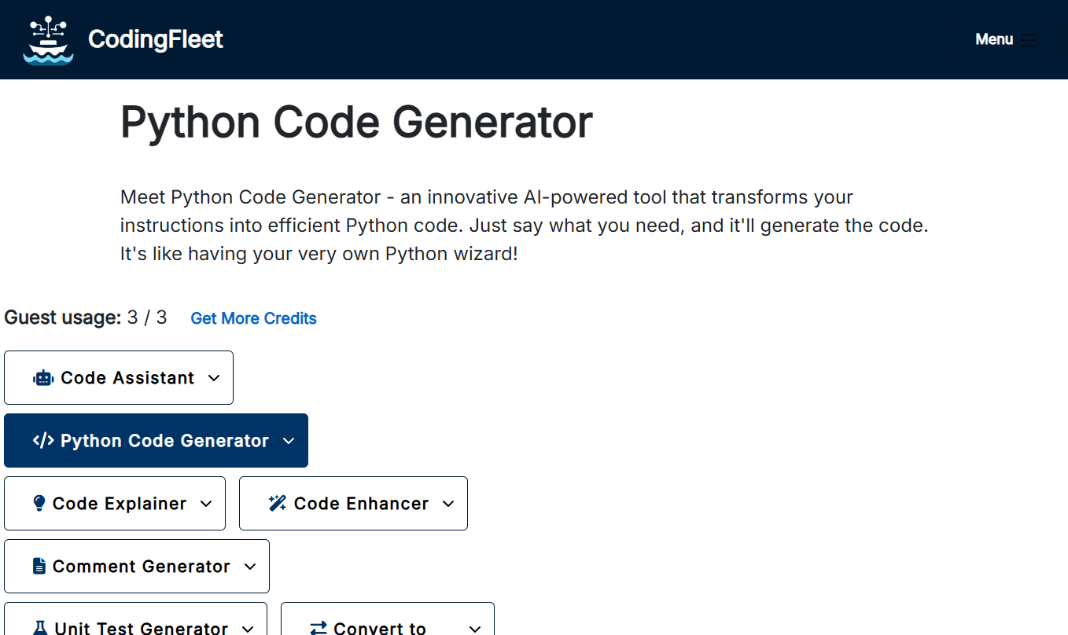Screen dimensions: 1068x635
Task: Click the robot icon on Code Assistant
Action: click(x=42, y=378)
